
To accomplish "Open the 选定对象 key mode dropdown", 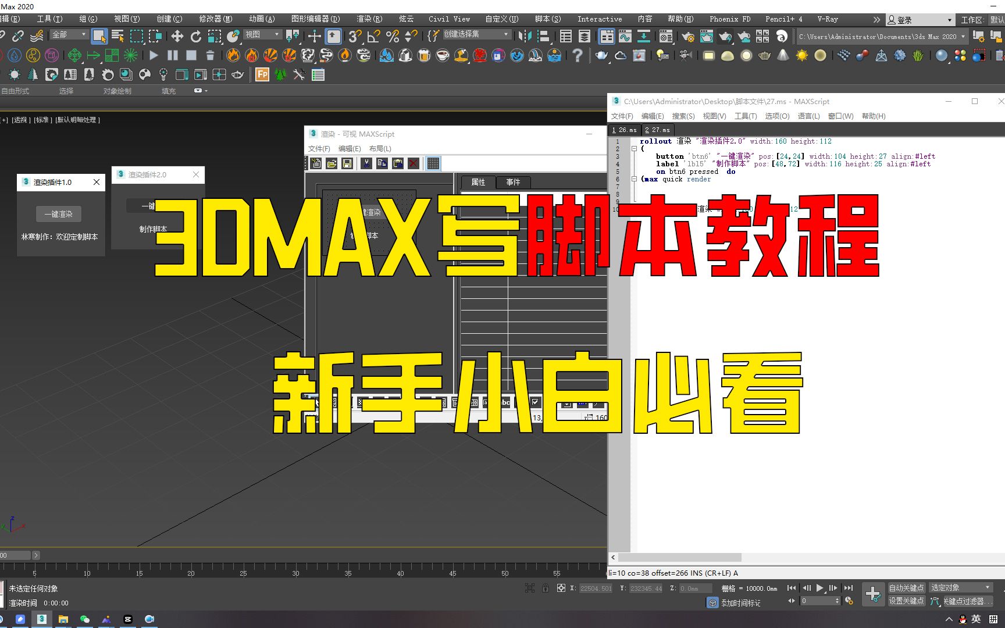I will click(958, 587).
